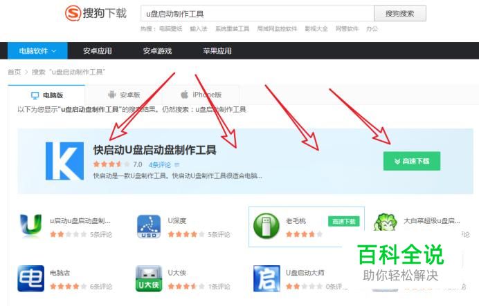Image resolution: width=479 pixels, height=306 pixels.
Task: Switch to the 安卓版 tab
Action: [123, 95]
